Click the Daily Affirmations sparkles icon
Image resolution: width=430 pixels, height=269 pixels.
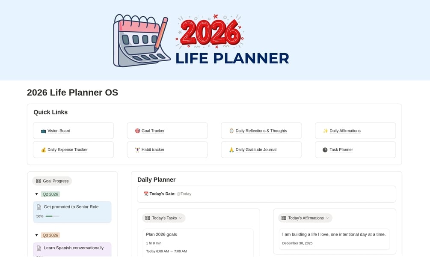click(325, 131)
